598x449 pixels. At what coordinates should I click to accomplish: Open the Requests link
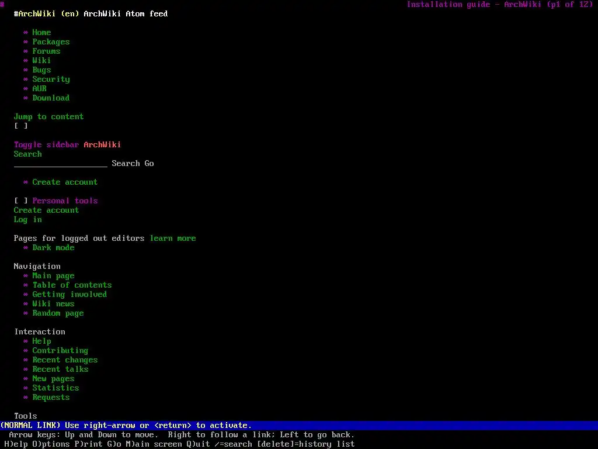(51, 398)
